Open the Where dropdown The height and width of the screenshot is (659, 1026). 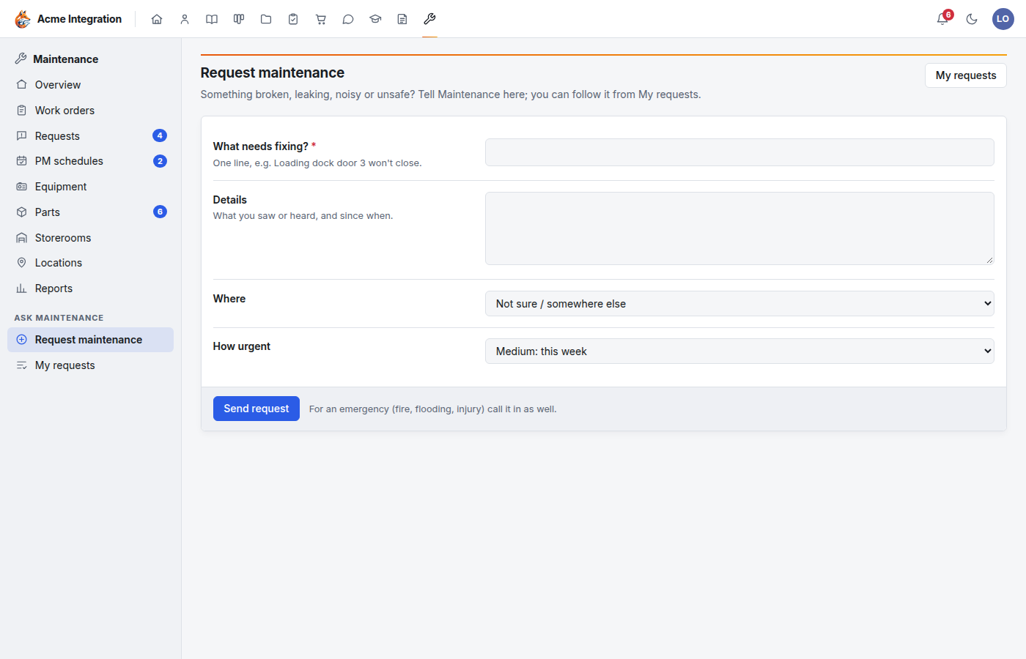[739, 304]
